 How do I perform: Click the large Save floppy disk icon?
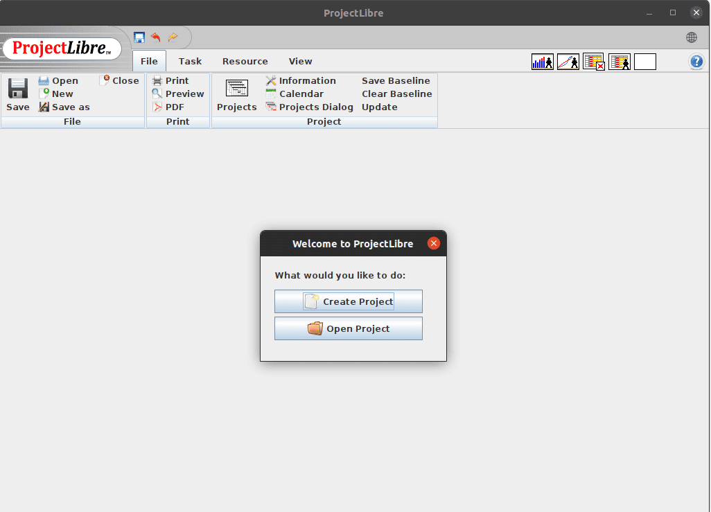point(18,88)
